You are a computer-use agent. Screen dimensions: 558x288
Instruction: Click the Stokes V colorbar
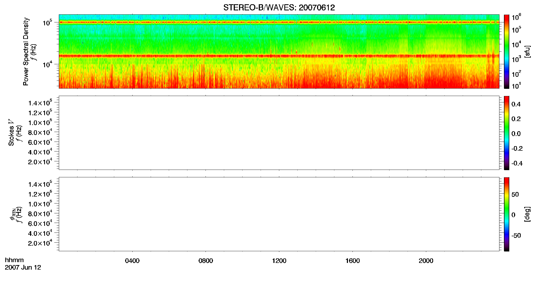pos(506,133)
